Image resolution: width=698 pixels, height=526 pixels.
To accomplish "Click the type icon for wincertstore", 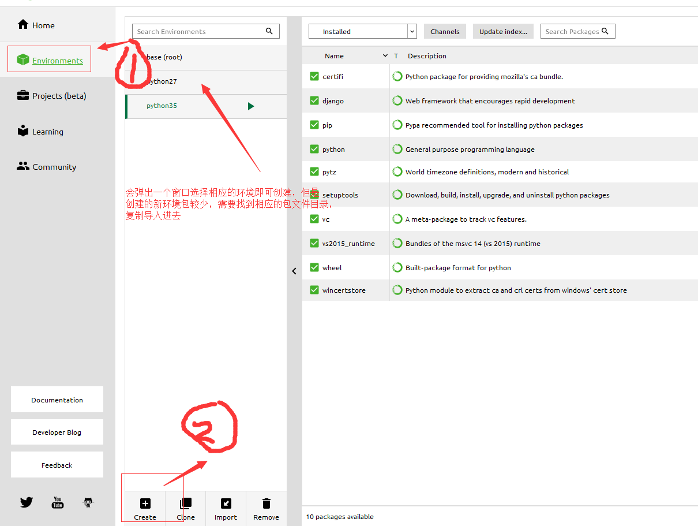I will (397, 290).
